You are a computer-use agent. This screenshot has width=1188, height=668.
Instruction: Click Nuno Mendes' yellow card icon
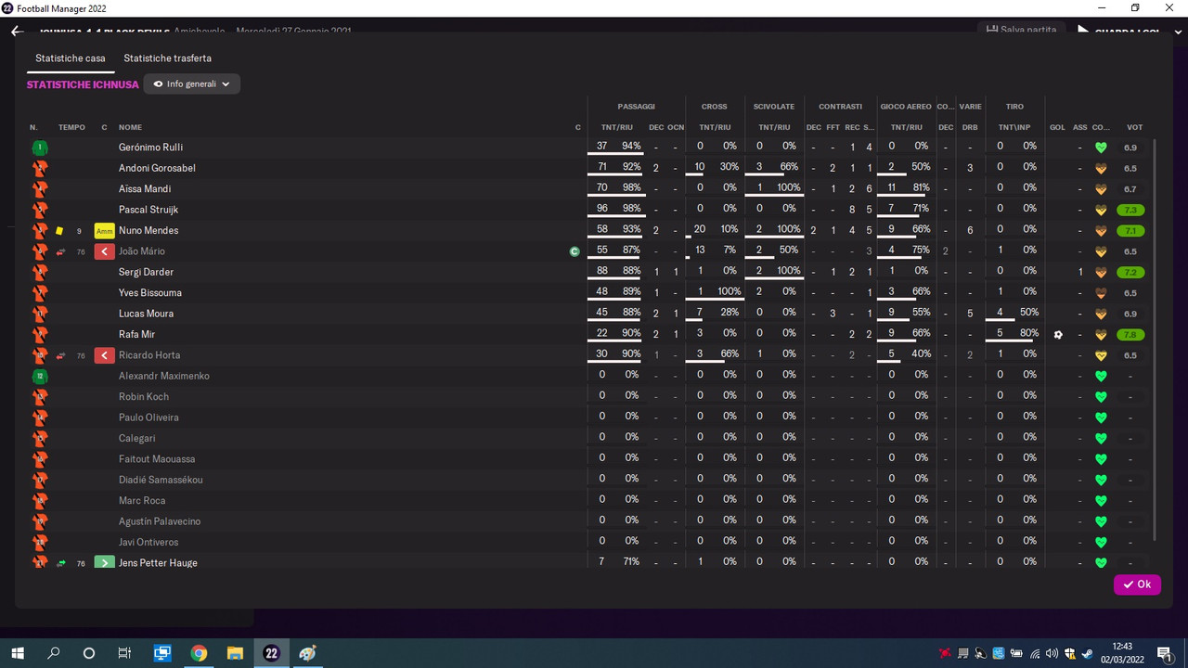pyautogui.click(x=59, y=230)
